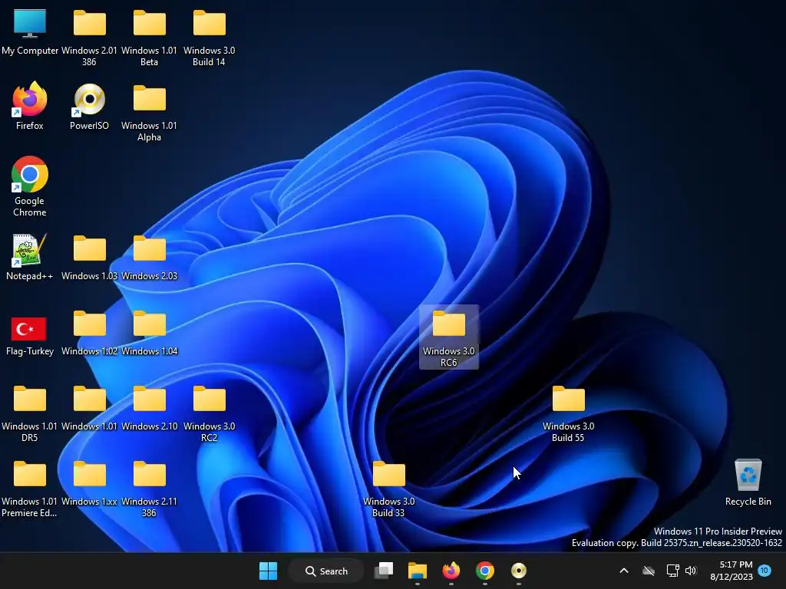Switch to Chrome via the taskbar
Screen dimensions: 786x589
click(485, 571)
